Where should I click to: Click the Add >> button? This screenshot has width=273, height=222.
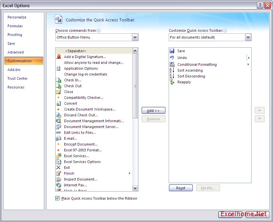pos(153,111)
